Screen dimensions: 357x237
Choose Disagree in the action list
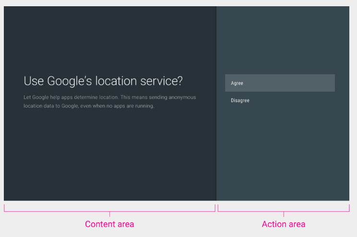[240, 101]
